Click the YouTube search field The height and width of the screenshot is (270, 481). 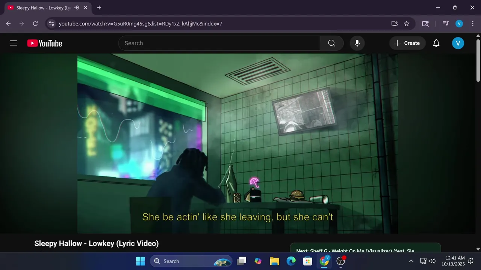[219, 43]
